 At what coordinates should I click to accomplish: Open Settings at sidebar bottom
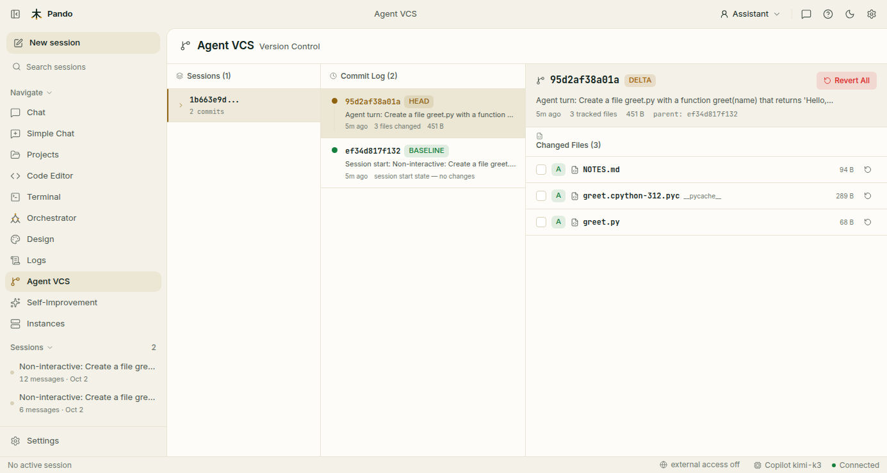pyautogui.click(x=83, y=441)
